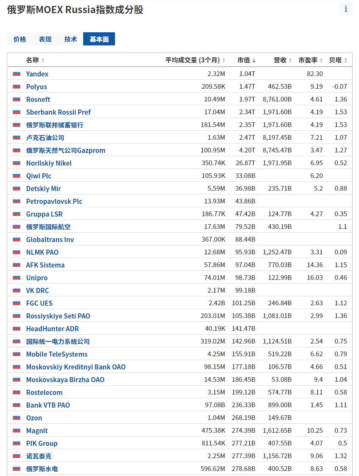Image resolution: width=359 pixels, height=476 pixels.
Task: Click Norilskiy Nikel market cap 26.87T
Action: point(246,163)
